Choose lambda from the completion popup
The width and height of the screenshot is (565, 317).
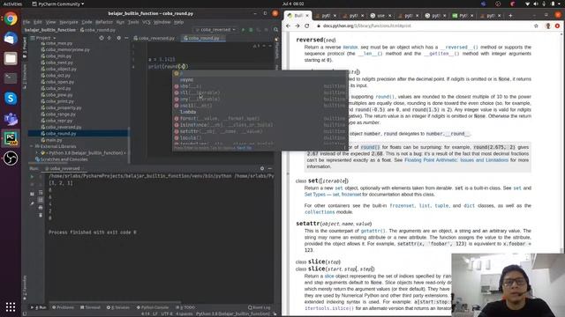(x=260, y=112)
